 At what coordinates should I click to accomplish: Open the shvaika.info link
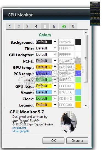tap(19, 128)
